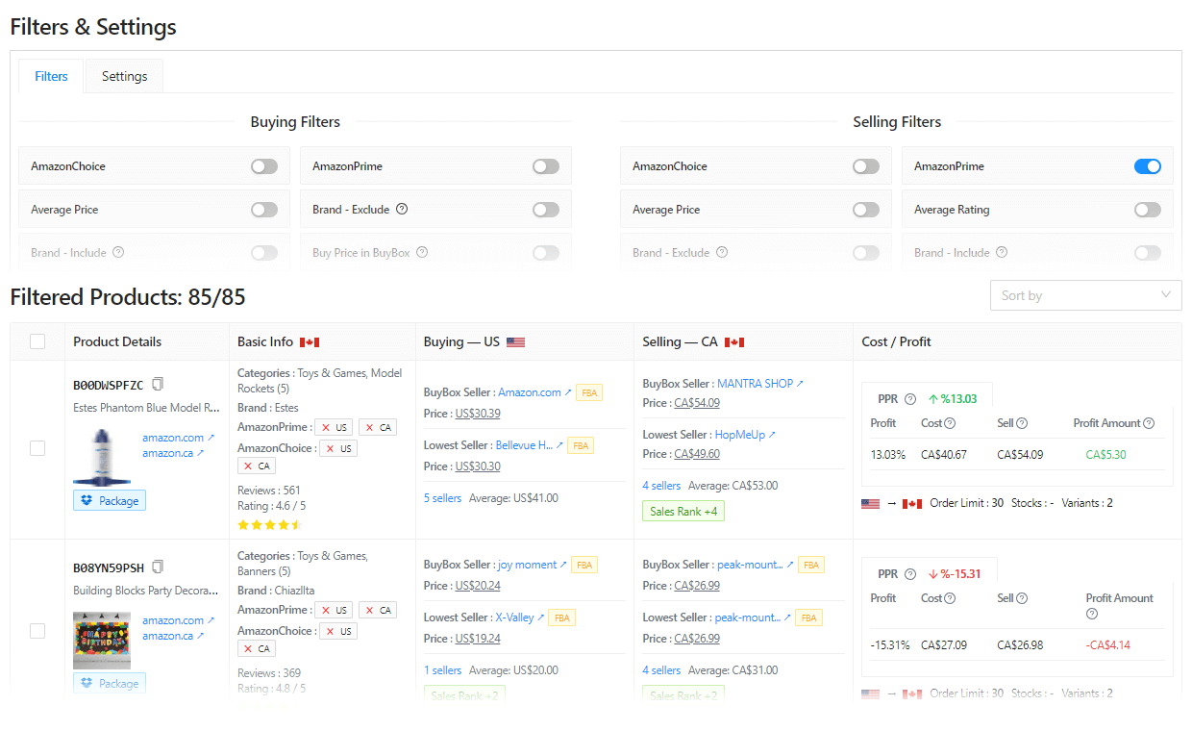Open the 5 sellers link in Buying column

pos(442,498)
